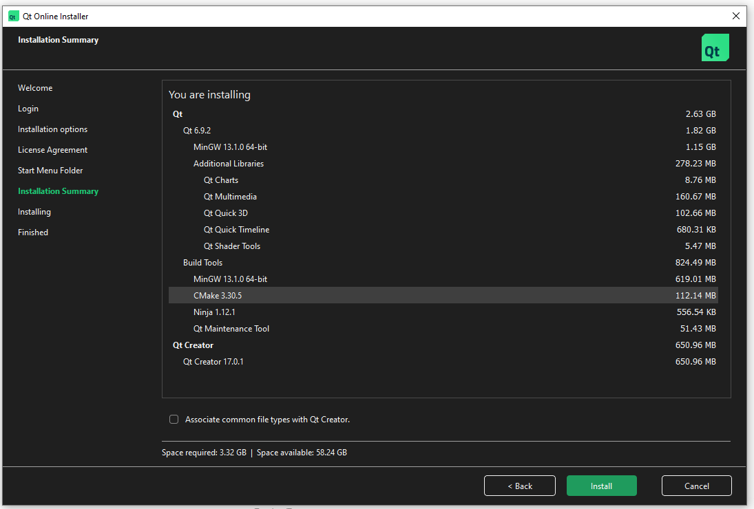Select the top-level Qt row
The height and width of the screenshot is (509, 754).
pyautogui.click(x=443, y=113)
